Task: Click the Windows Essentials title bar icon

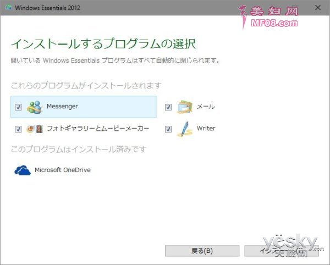Action: [8, 8]
